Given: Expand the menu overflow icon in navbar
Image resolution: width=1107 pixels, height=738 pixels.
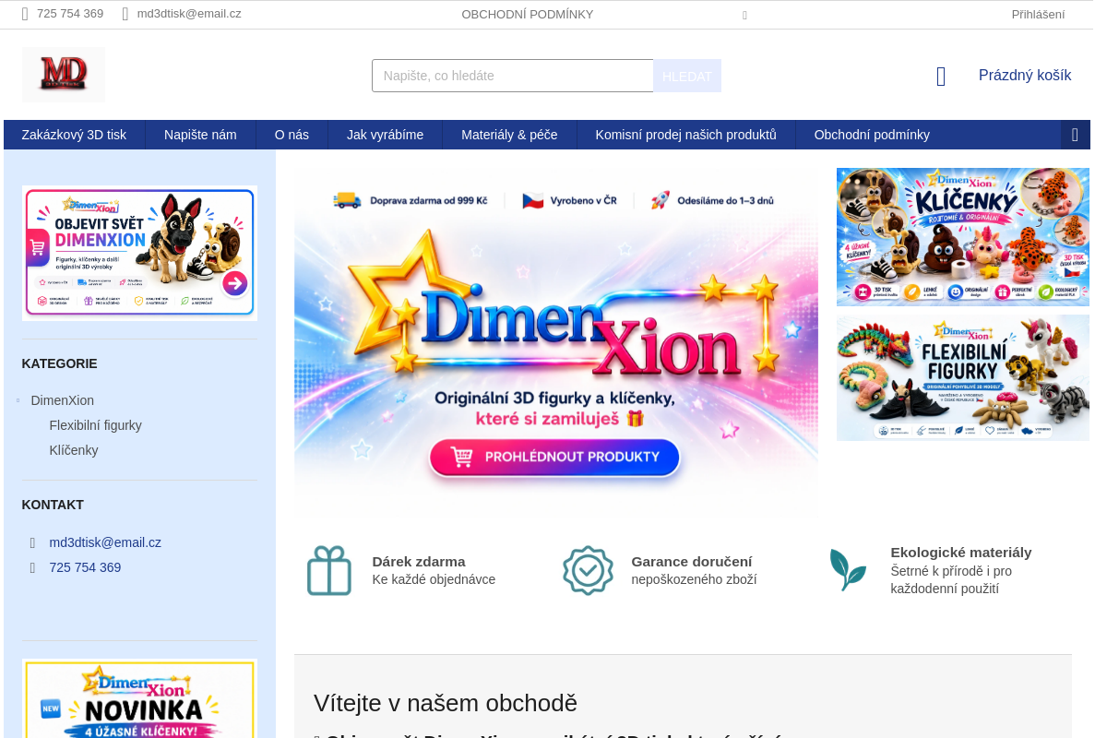Looking at the screenshot, I should point(1075,135).
